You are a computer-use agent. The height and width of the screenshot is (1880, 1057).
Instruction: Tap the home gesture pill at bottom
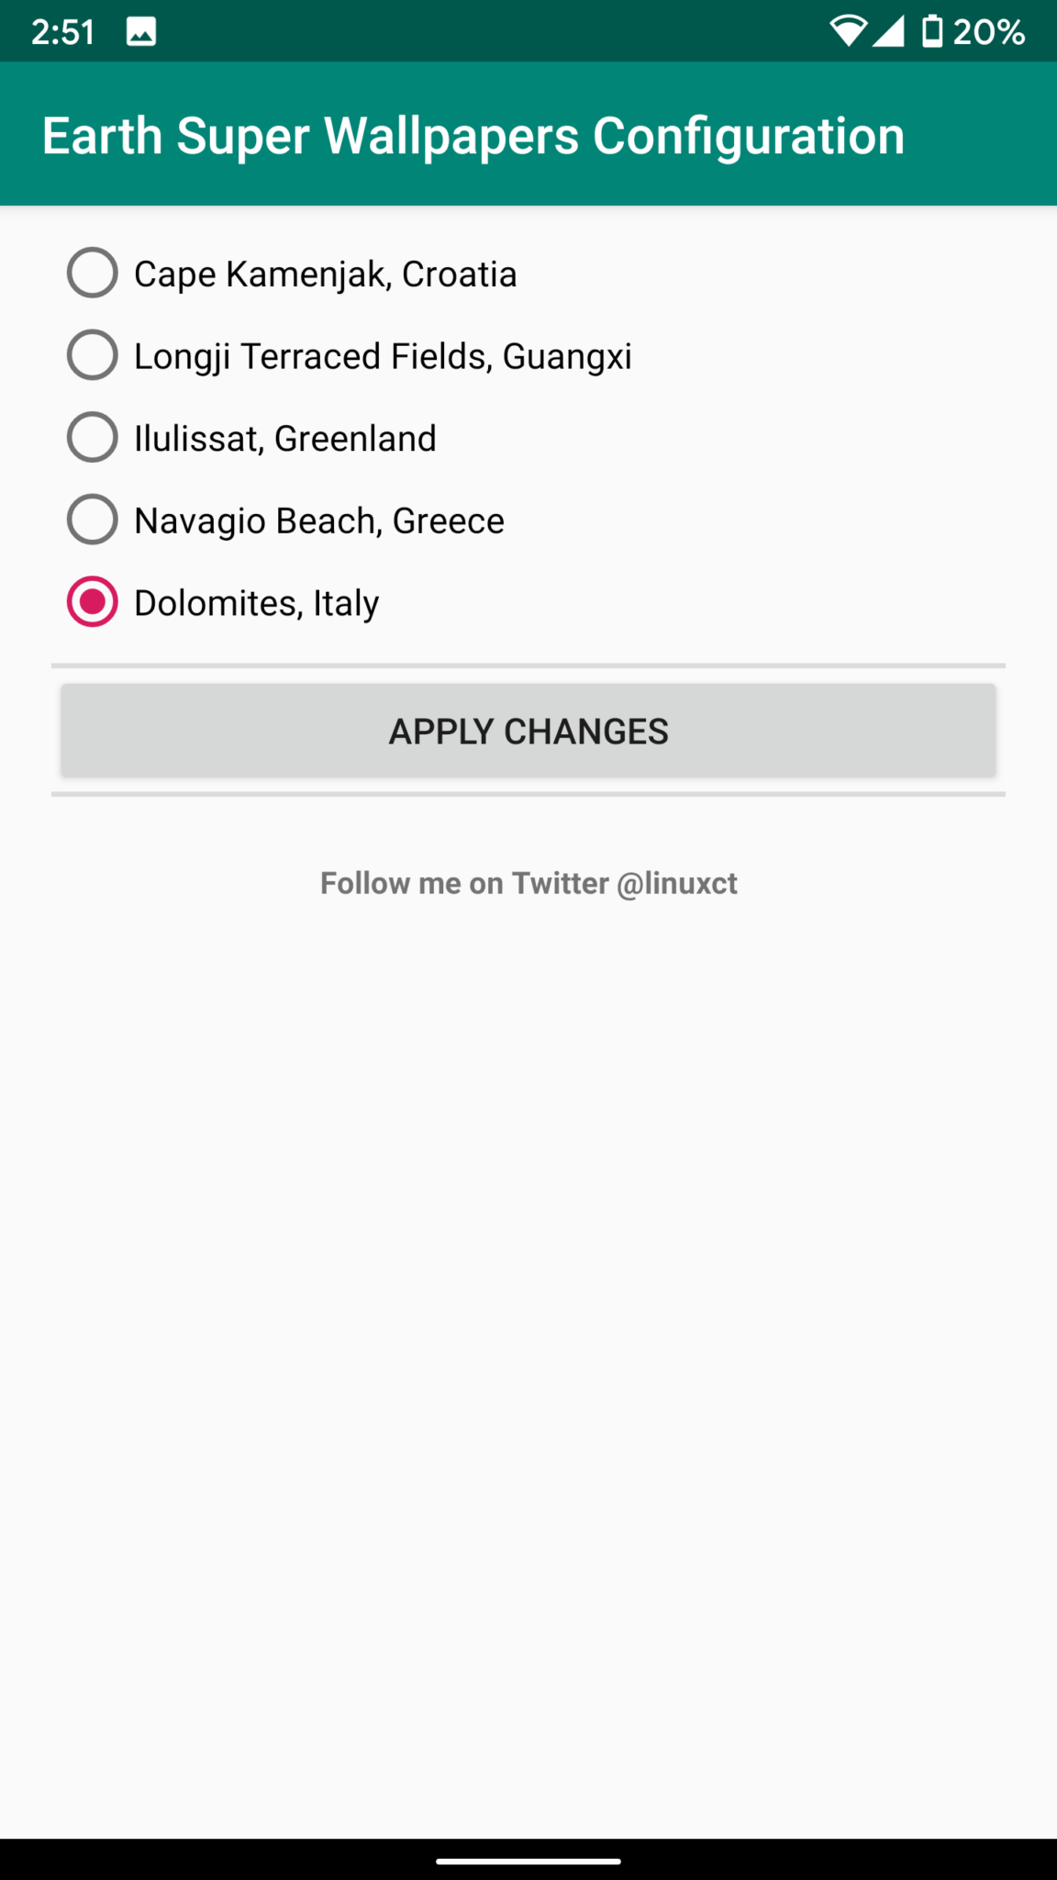528,1861
